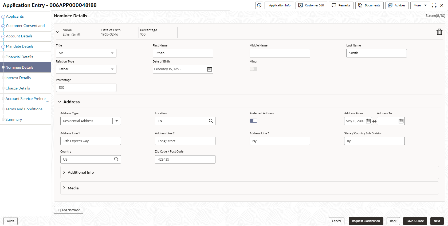Open the Financial Details step
The width and height of the screenshot is (448, 226).
(19, 57)
